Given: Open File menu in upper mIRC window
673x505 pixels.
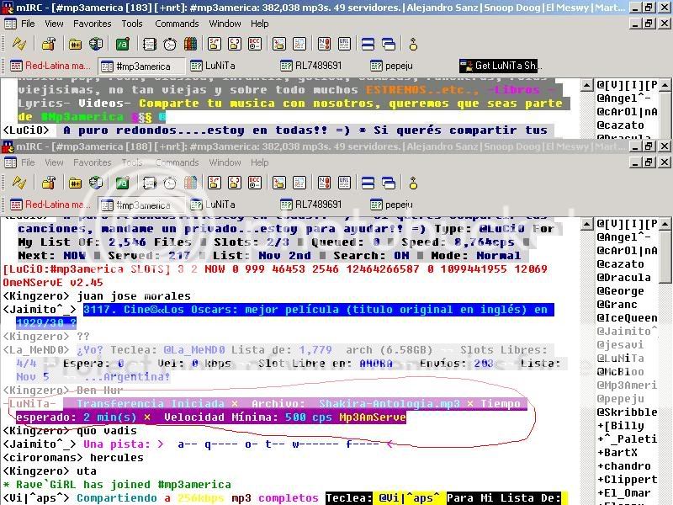Looking at the screenshot, I should pyautogui.click(x=28, y=24).
